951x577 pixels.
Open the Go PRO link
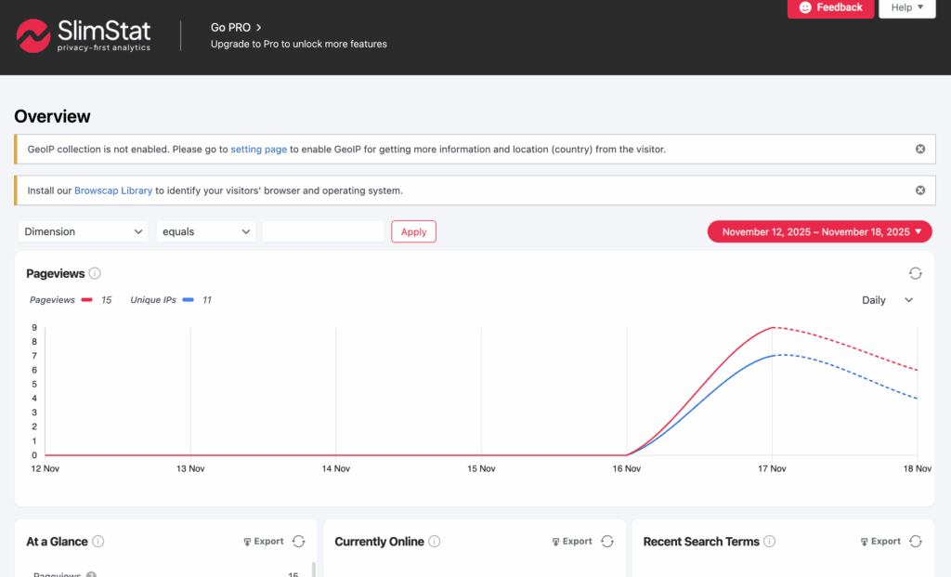pyautogui.click(x=236, y=27)
